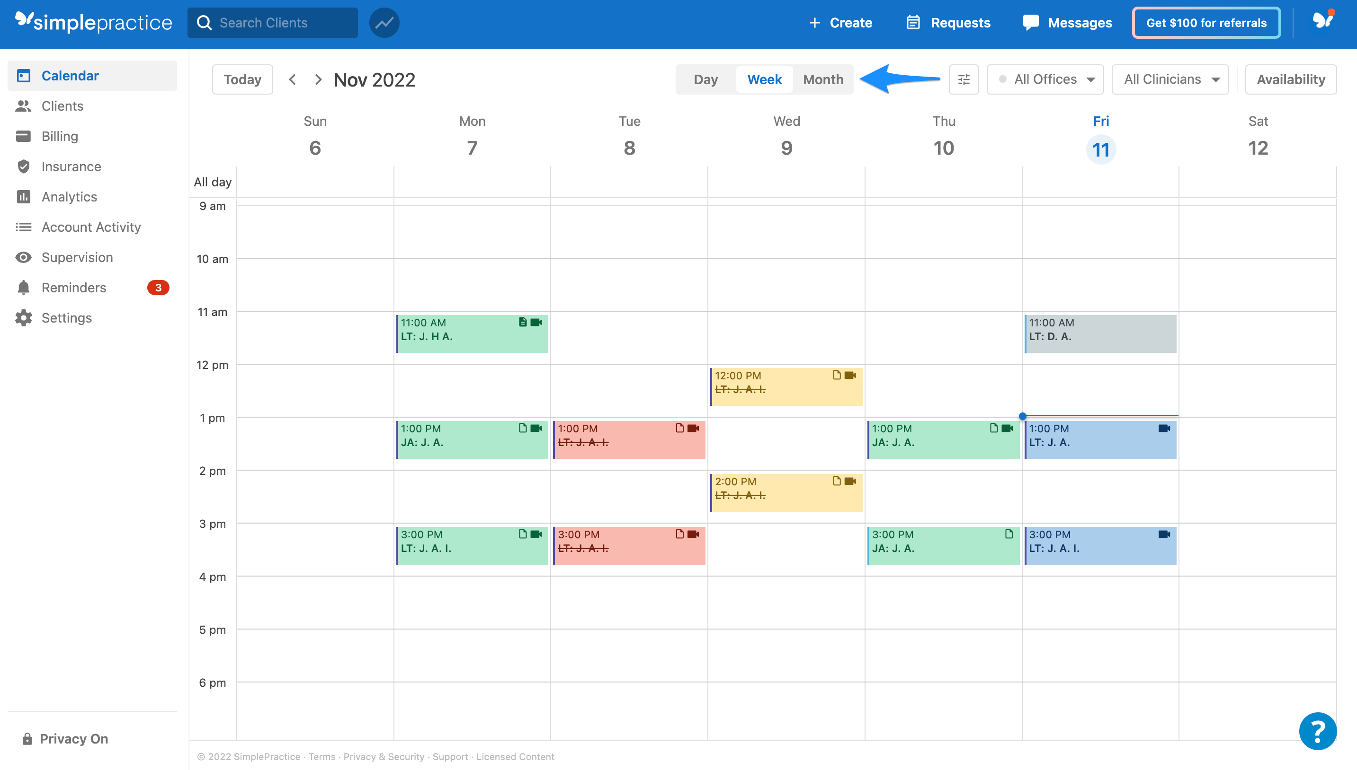Switch to Month view

[x=824, y=79]
